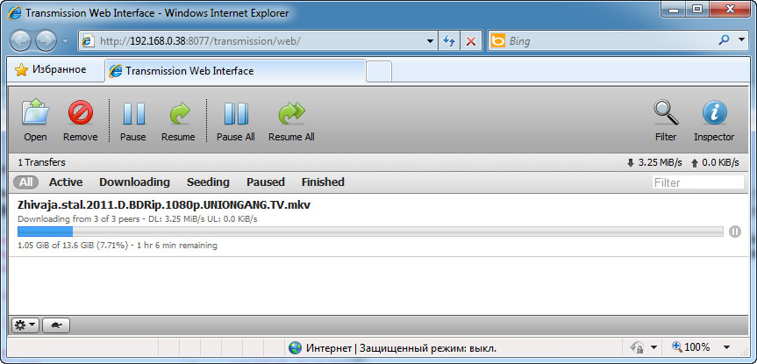757x364 pixels.
Task: Toggle turtle speed limit mode
Action: pyautogui.click(x=56, y=325)
